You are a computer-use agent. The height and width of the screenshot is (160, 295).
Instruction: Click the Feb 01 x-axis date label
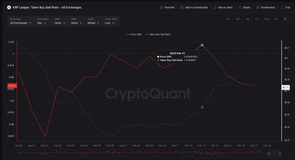point(45,146)
